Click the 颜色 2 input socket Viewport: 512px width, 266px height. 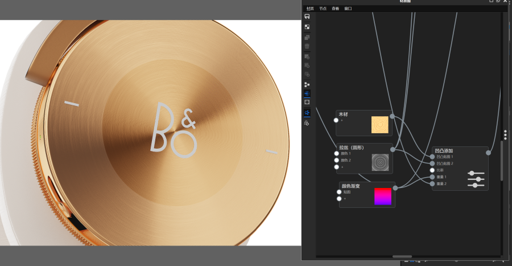click(337, 160)
